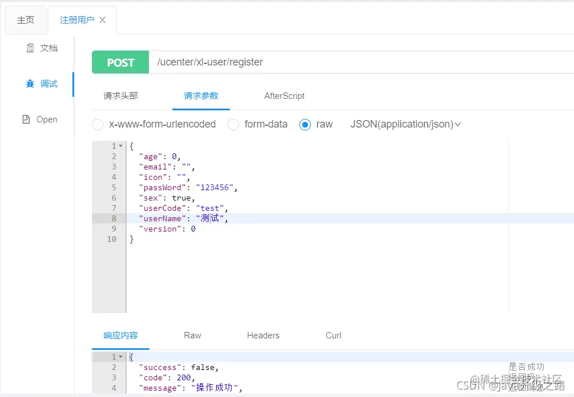Click the "version": 0 line
Image resolution: width=574 pixels, height=397 pixels.
167,229
